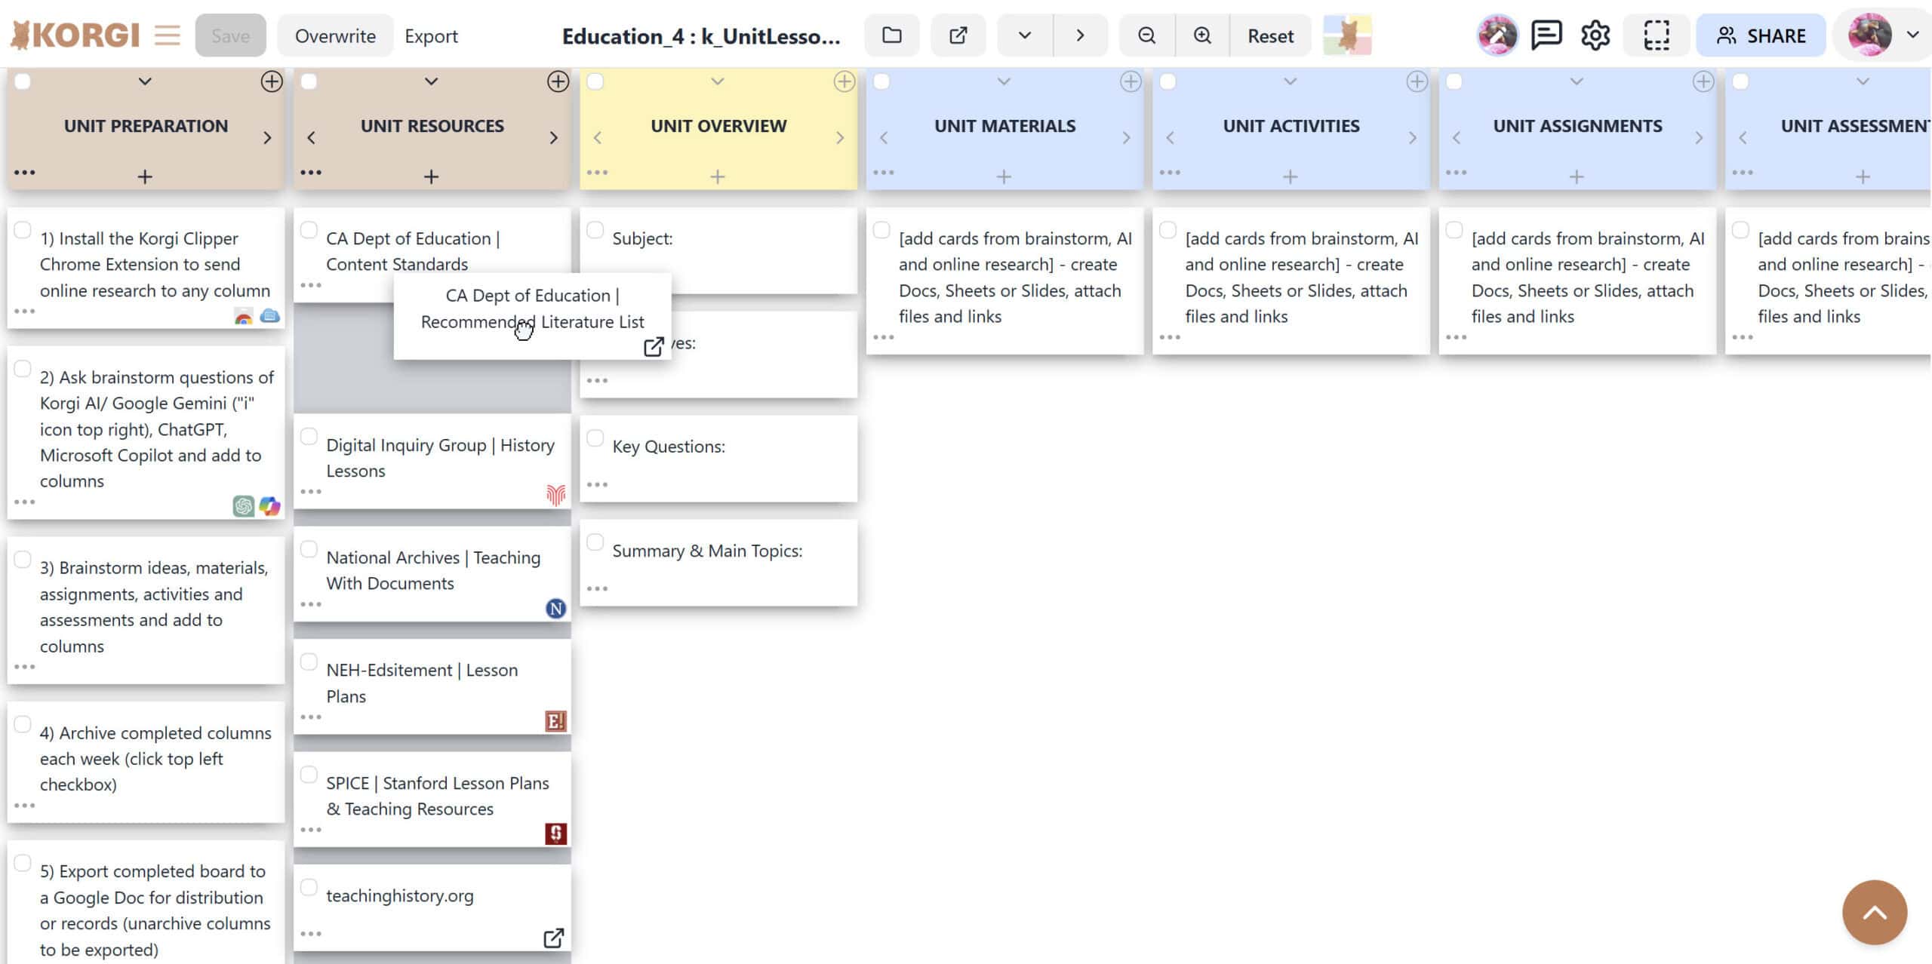Click the Overwrite button

tap(335, 35)
